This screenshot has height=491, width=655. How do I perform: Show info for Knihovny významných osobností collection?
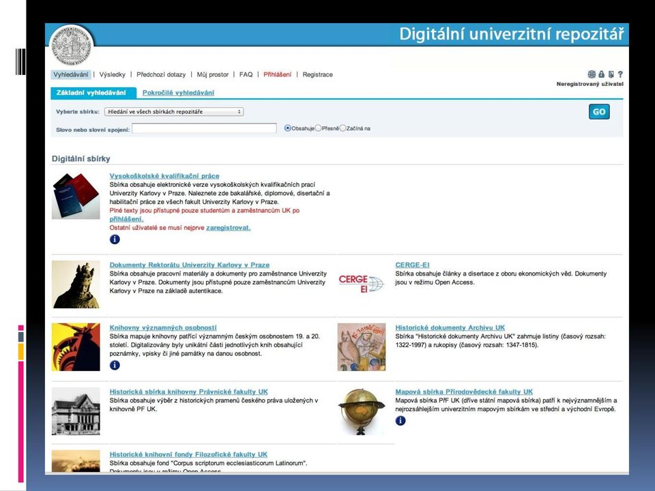(x=115, y=366)
